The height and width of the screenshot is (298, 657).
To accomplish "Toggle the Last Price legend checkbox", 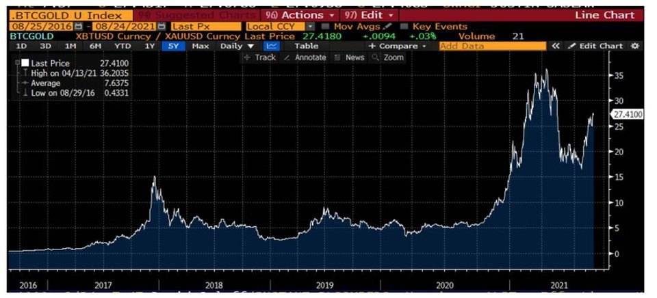I will [x=25, y=63].
